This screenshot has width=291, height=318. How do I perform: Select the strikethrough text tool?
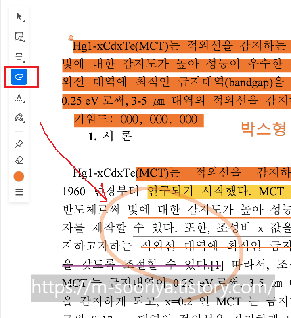(x=19, y=57)
